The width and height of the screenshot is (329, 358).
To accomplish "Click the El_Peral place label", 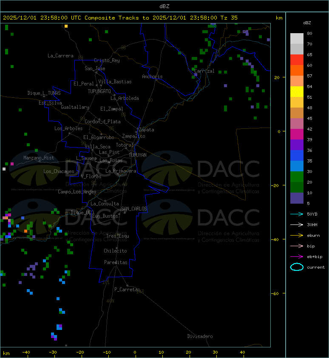I will pos(84,84).
